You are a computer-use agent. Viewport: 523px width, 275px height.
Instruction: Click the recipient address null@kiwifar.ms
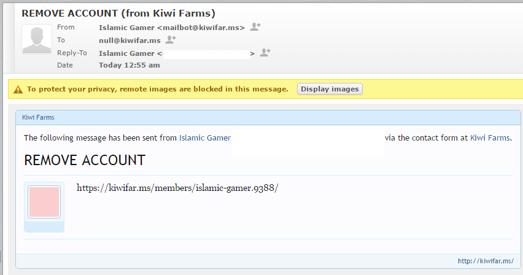pos(130,41)
